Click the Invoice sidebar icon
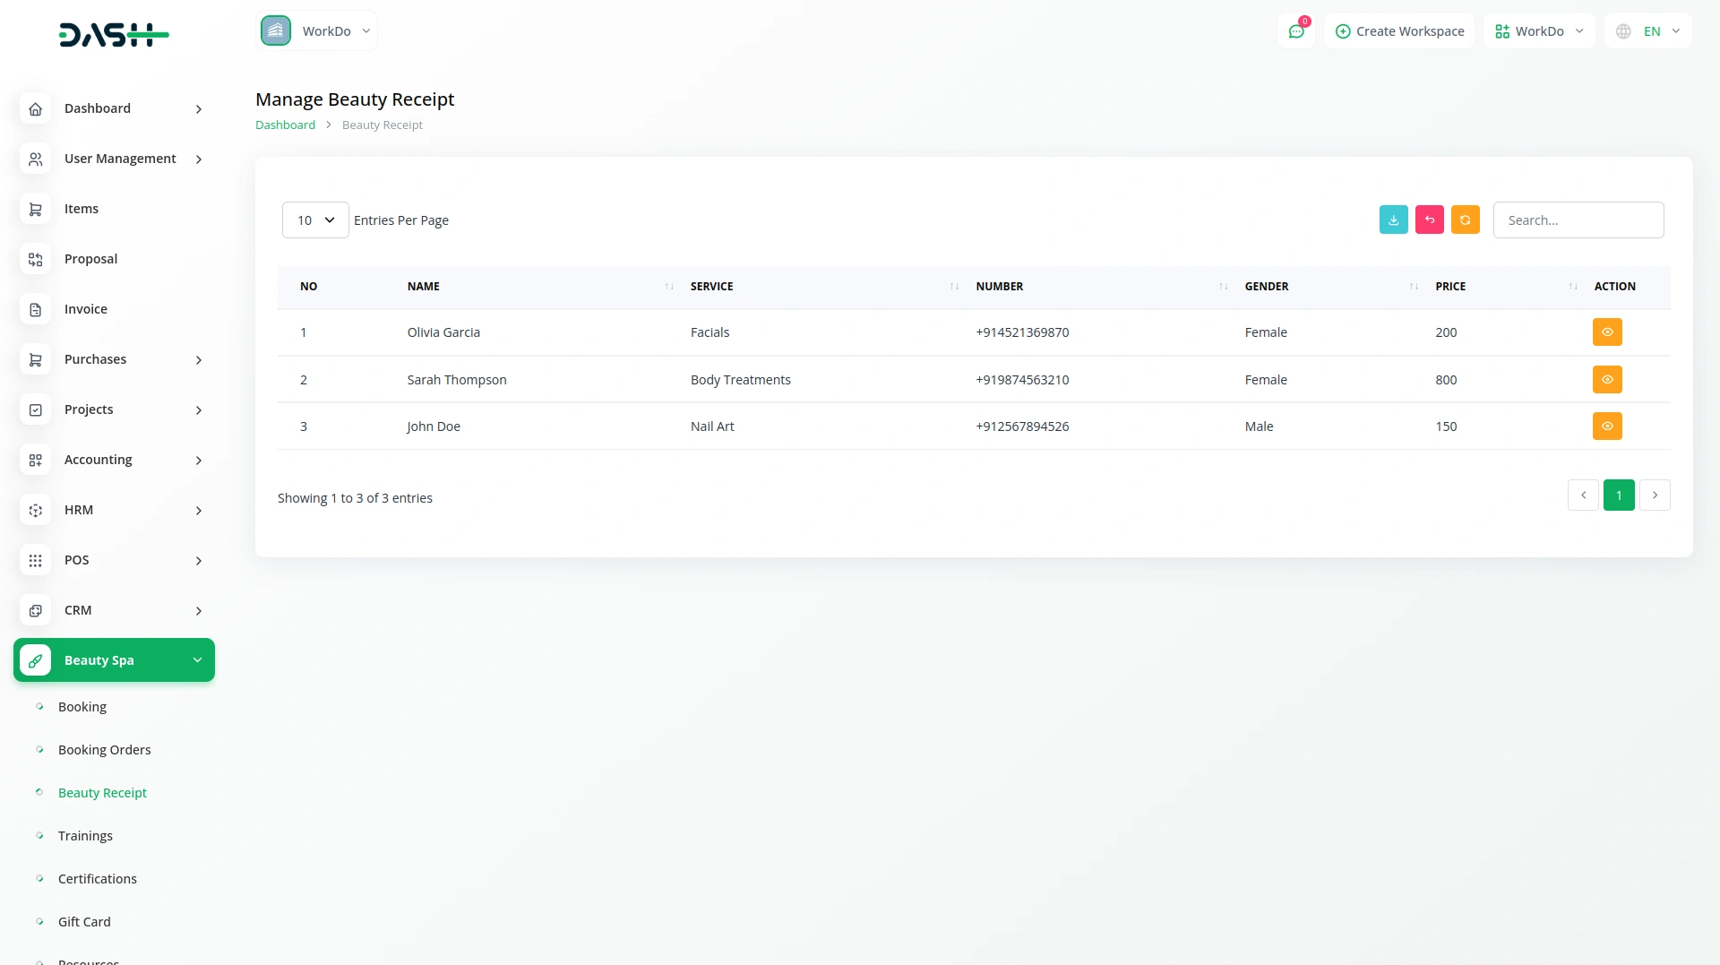This screenshot has width=1720, height=965. 35,309
